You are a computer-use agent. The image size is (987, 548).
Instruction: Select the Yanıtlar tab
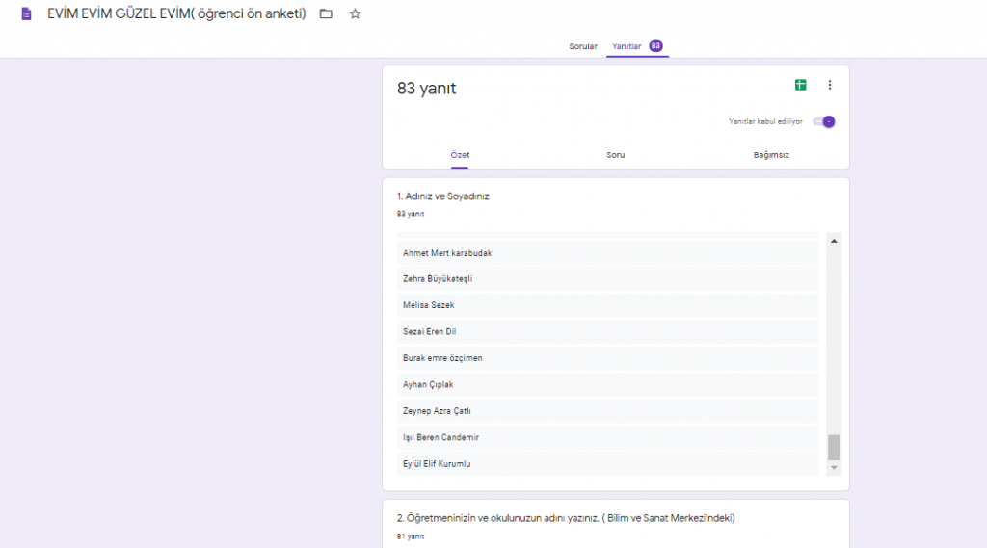627,46
